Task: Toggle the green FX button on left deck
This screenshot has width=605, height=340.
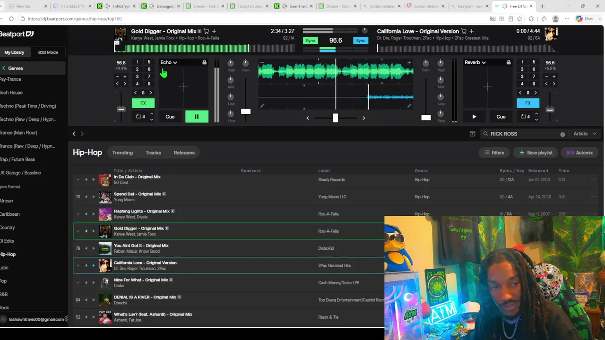Action: [x=143, y=103]
